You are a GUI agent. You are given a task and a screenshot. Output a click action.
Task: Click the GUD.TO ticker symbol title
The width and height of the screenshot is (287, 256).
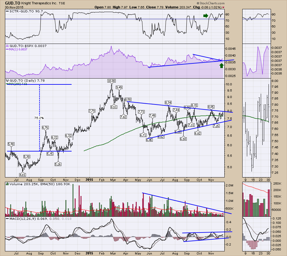11,2
